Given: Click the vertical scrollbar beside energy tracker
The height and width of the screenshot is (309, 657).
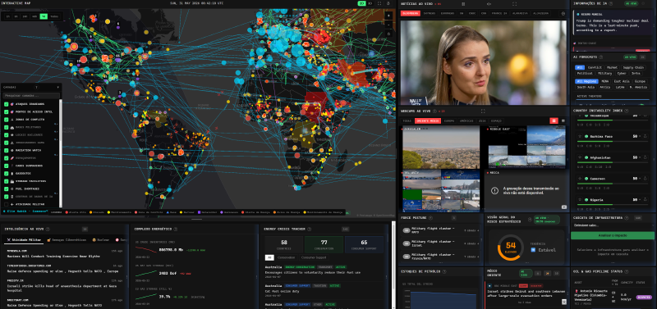Looking at the screenshot, I should (393, 265).
